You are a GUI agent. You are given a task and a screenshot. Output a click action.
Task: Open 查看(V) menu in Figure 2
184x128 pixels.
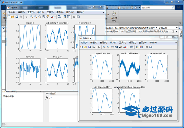103,42
